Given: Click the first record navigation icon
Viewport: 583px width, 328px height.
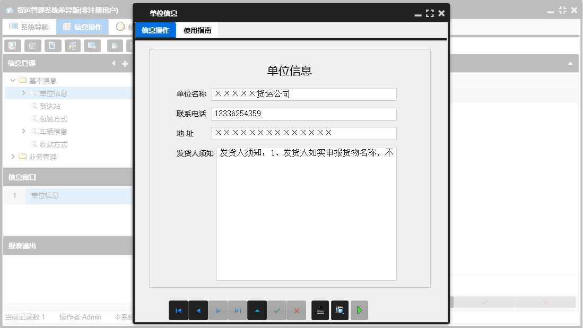Looking at the screenshot, I should 179,310.
